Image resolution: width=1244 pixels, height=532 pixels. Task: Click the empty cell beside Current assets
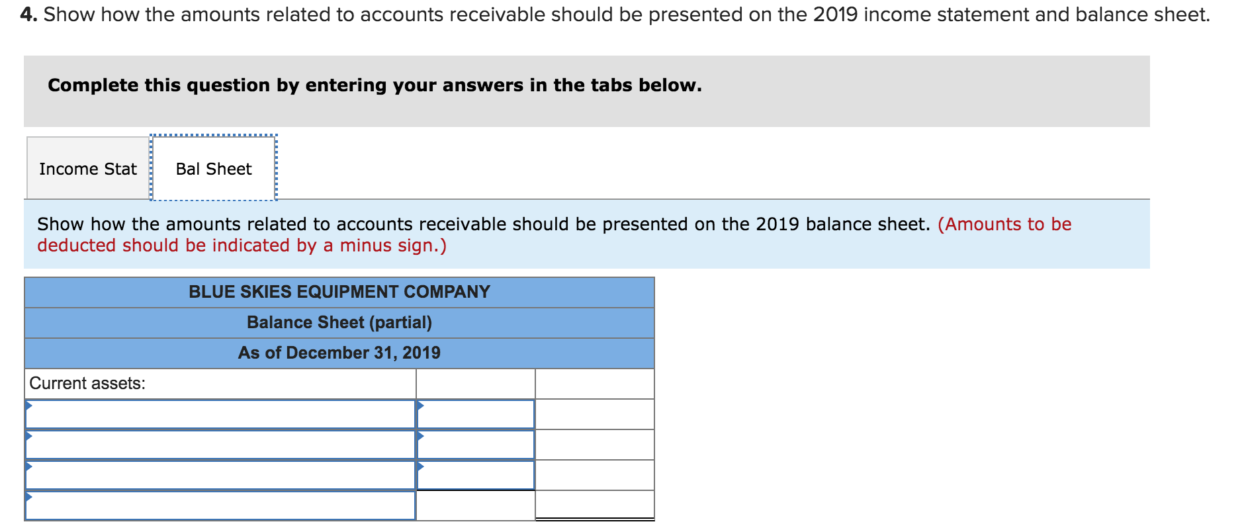(x=474, y=382)
